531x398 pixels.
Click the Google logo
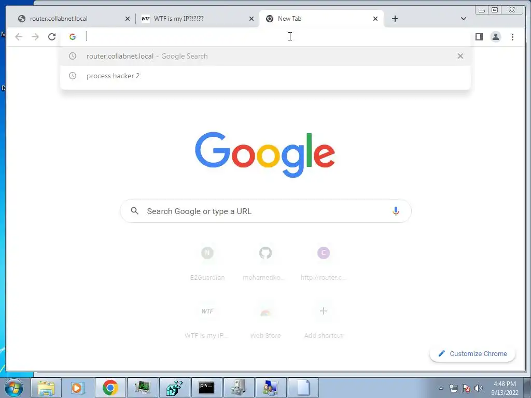pyautogui.click(x=265, y=154)
